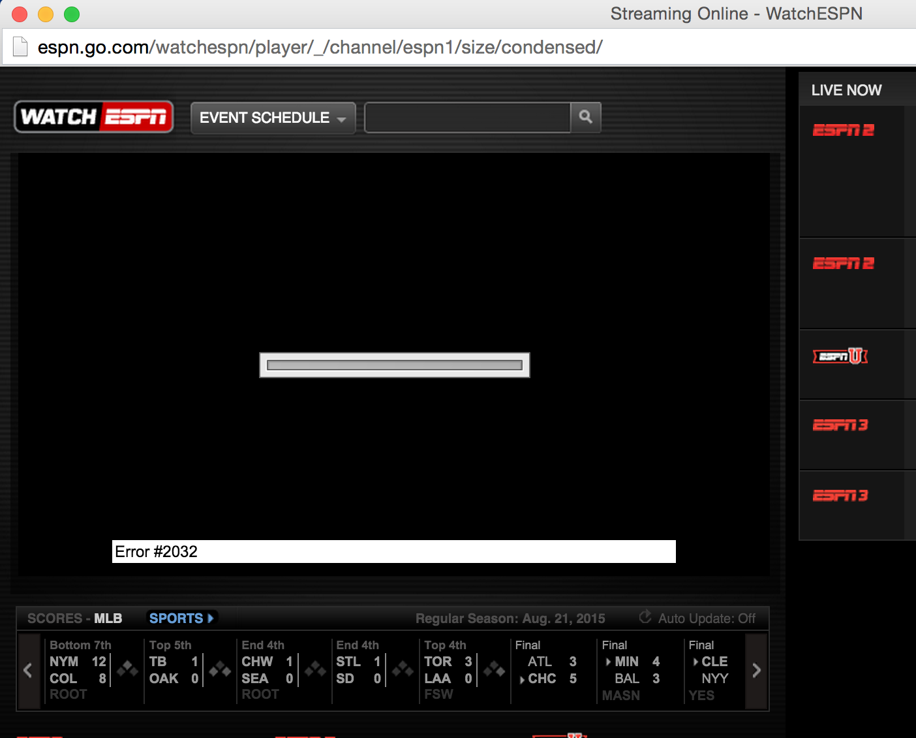Select the espn.go.com URL in address bar

click(x=320, y=47)
